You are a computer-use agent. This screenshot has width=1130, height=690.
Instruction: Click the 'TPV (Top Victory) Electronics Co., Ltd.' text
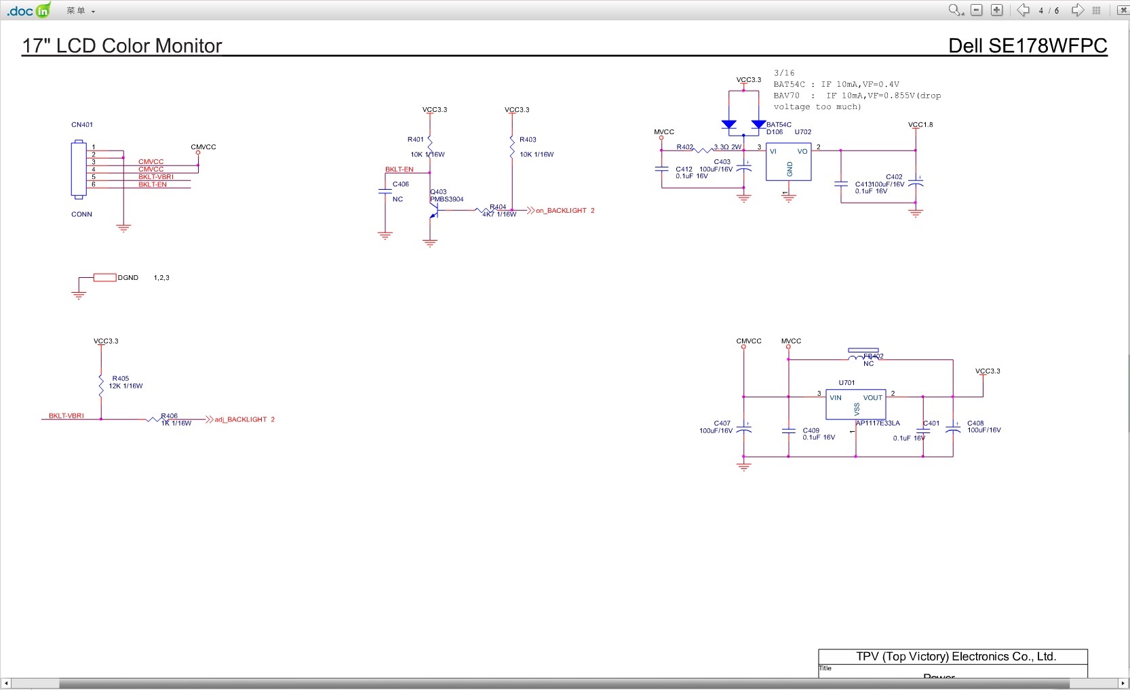pos(956,657)
